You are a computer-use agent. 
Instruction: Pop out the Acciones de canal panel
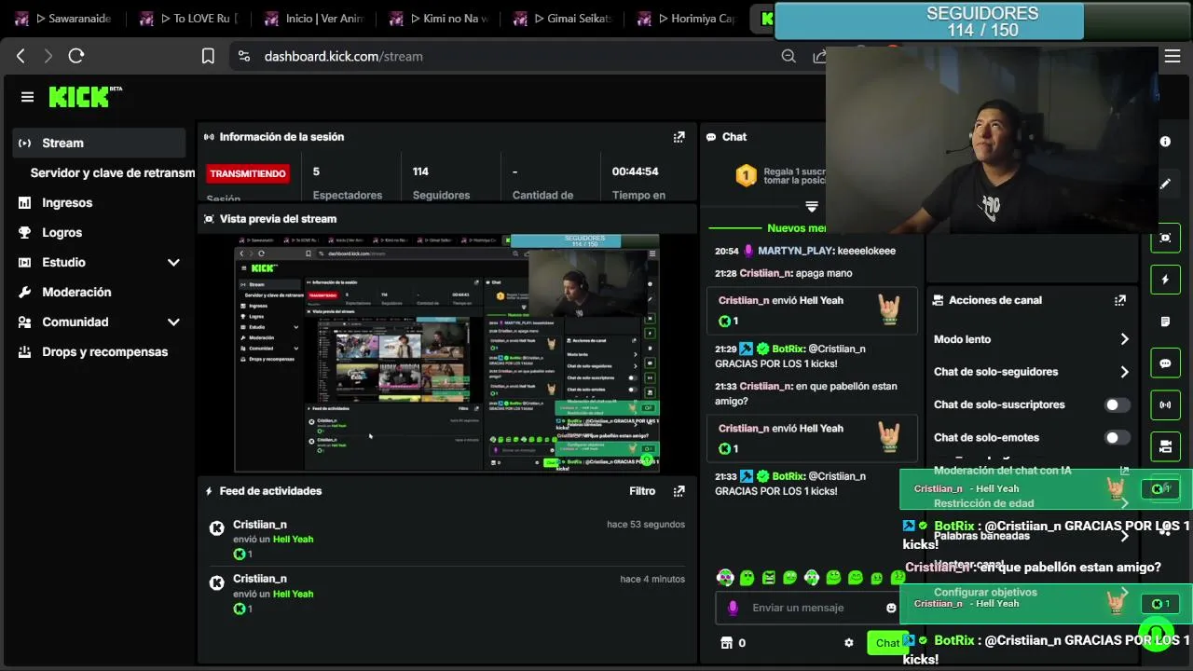[1120, 300]
